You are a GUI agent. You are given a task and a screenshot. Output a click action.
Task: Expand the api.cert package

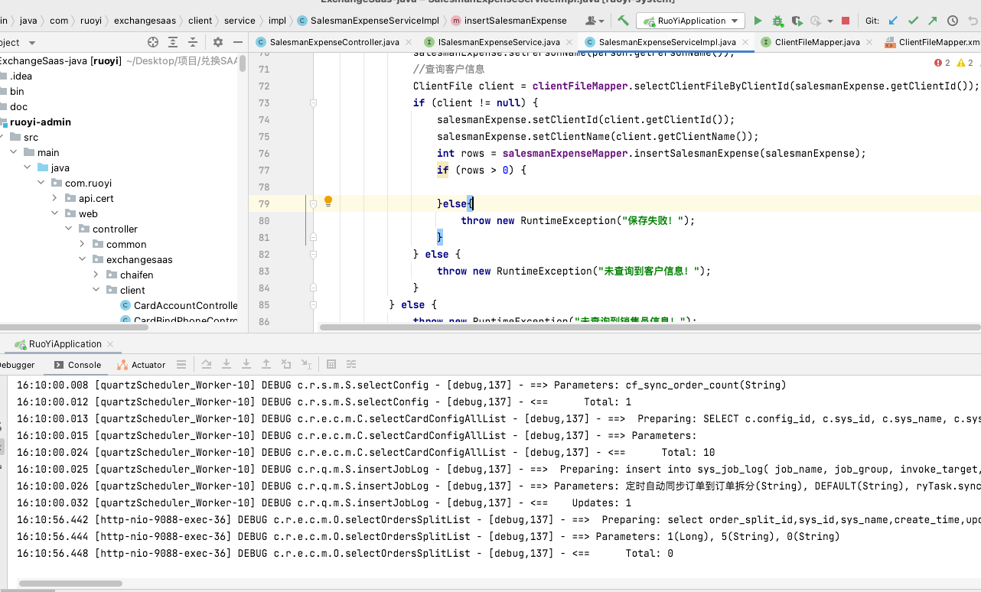point(54,198)
